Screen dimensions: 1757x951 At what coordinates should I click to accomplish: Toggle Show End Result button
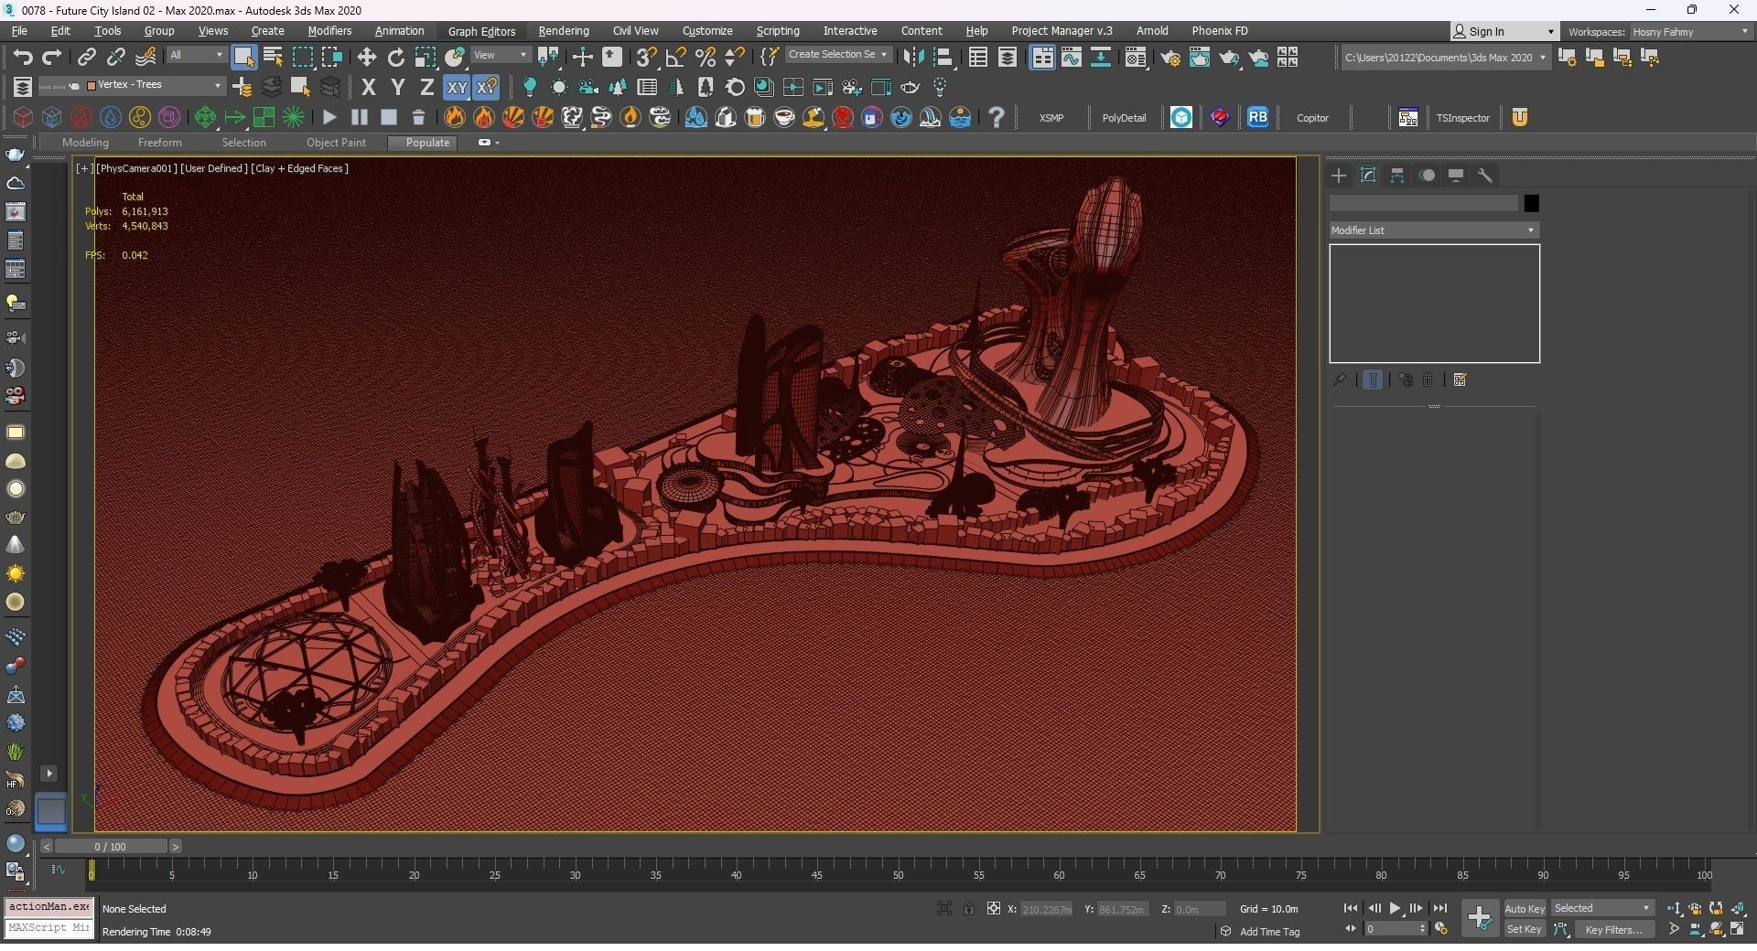click(1373, 379)
